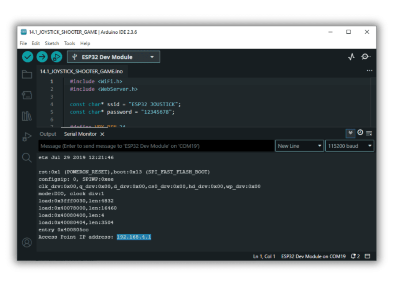Open the Sketch menu
This screenshot has height=287, width=393.
point(52,43)
